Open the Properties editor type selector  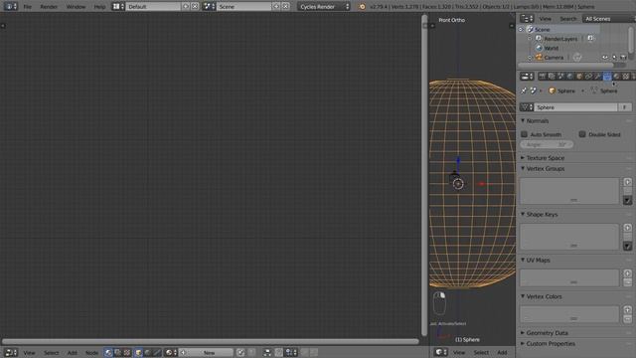527,77
